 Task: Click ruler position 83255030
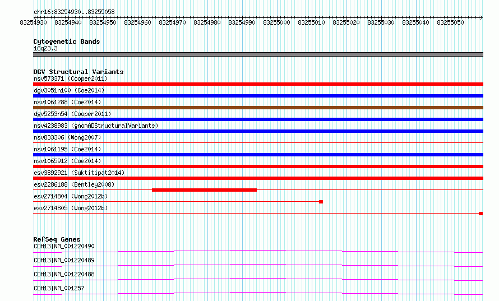pos(381,22)
